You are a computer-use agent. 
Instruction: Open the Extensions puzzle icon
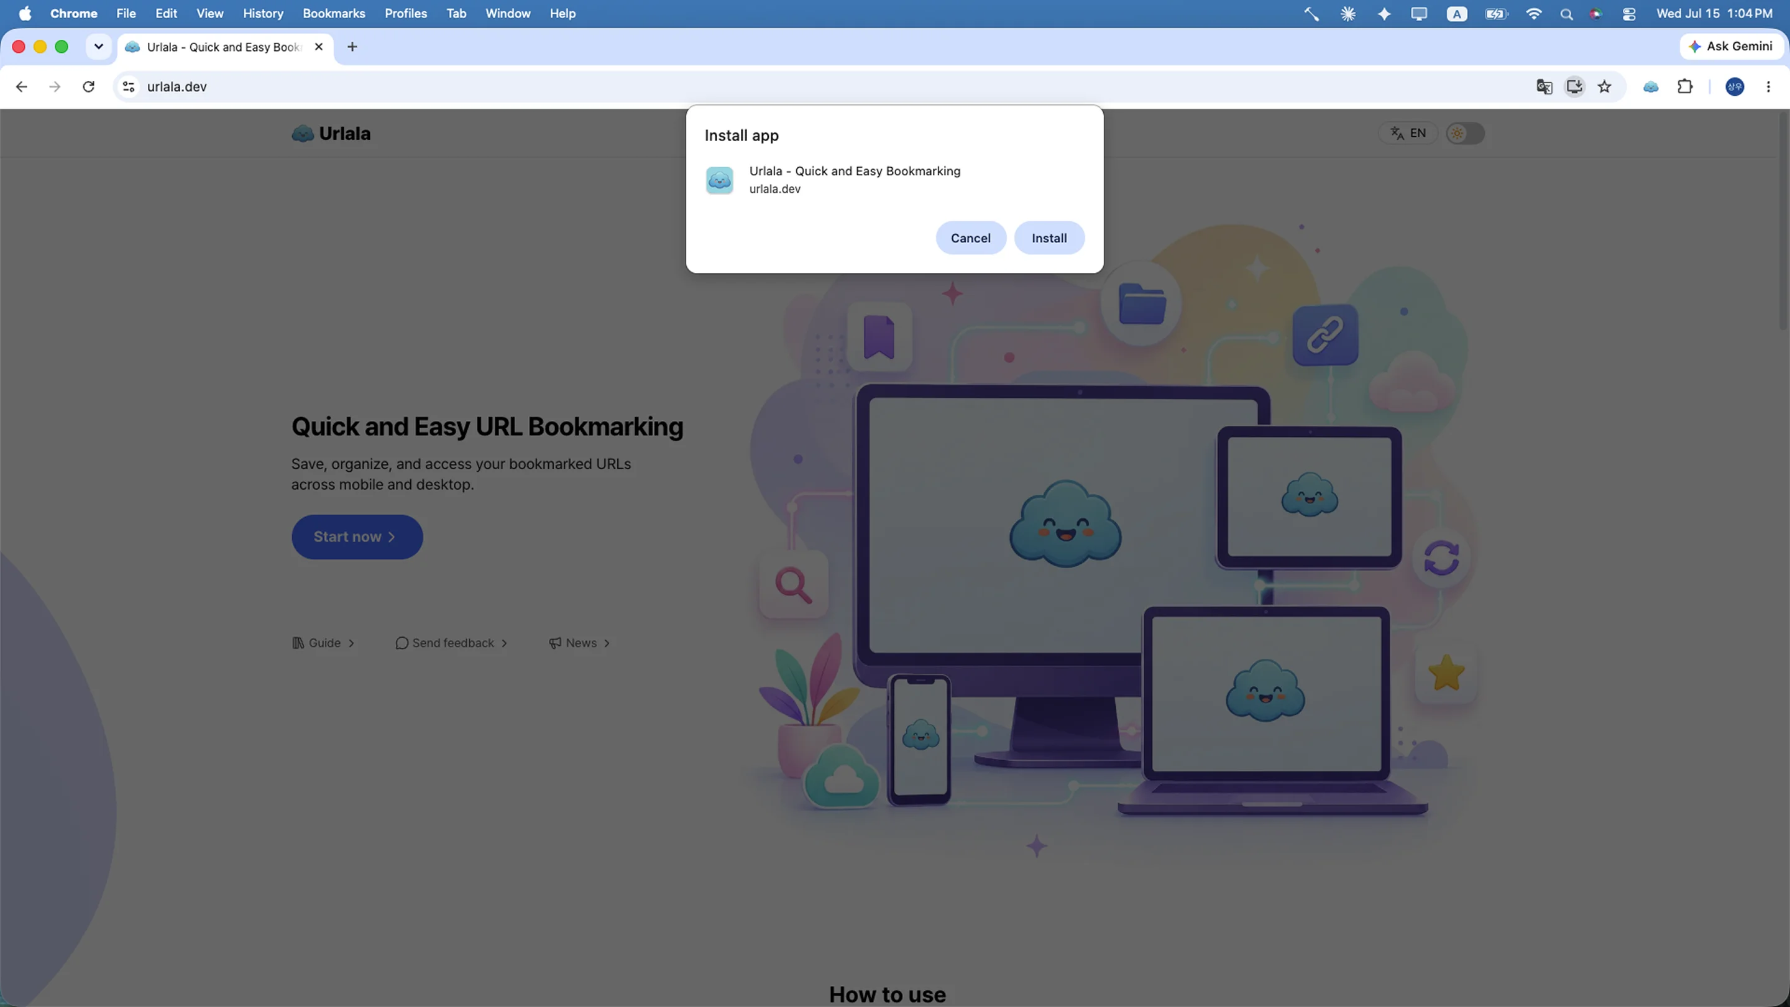pyautogui.click(x=1685, y=86)
